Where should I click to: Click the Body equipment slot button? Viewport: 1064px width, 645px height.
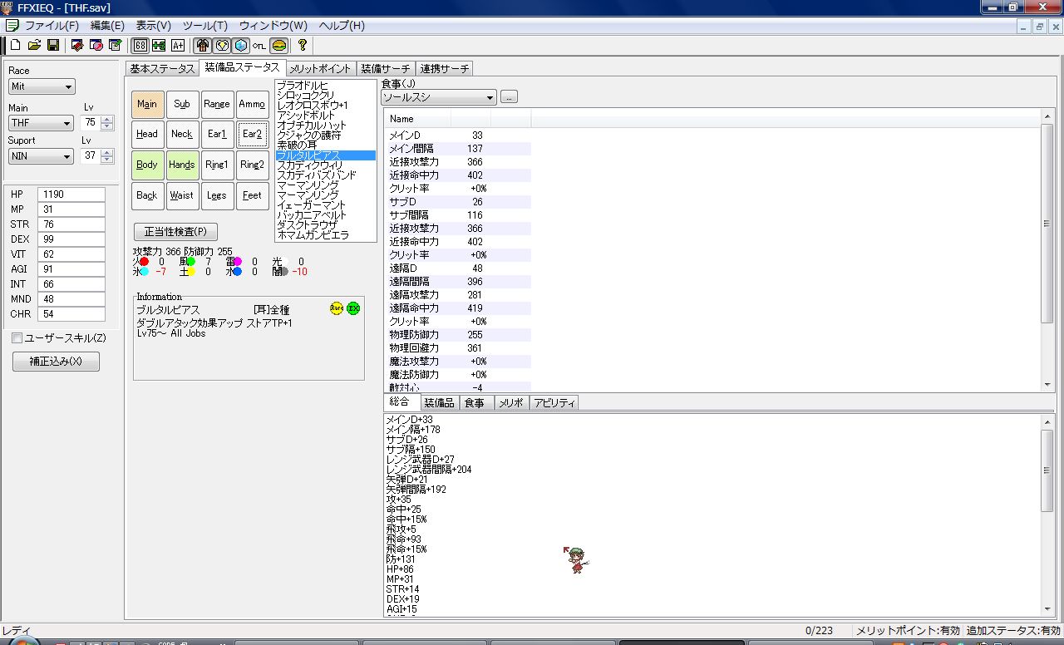coord(147,165)
